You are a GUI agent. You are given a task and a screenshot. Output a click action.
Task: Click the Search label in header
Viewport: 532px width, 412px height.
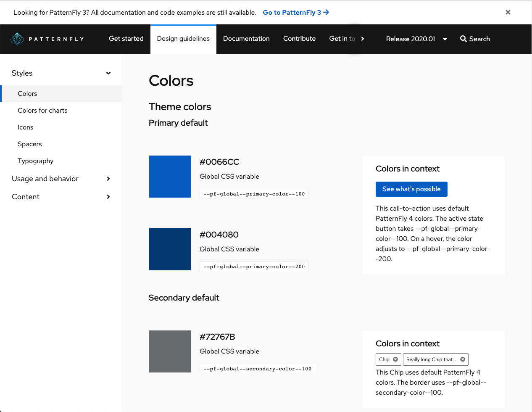tap(479, 39)
